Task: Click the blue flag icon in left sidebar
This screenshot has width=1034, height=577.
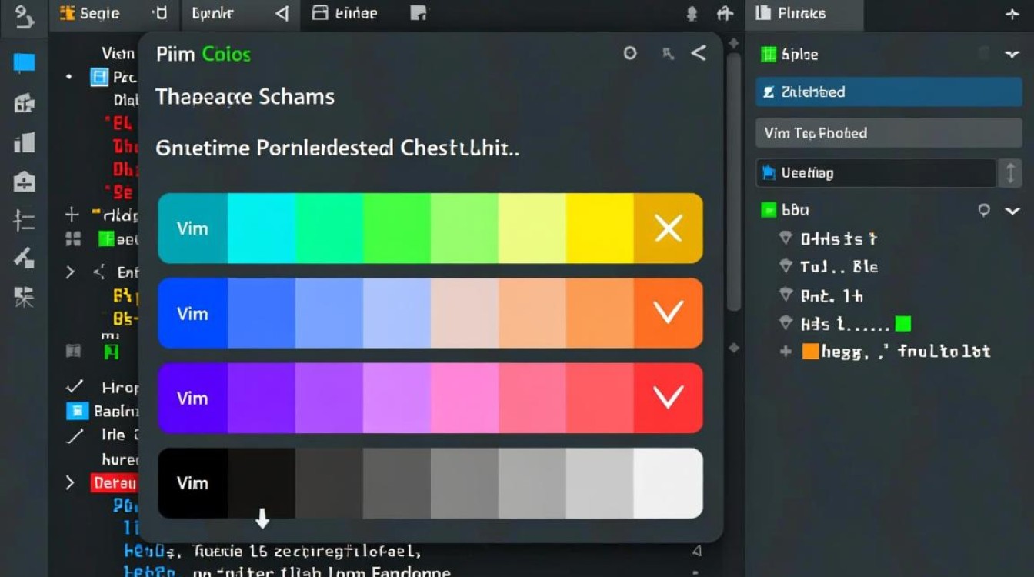Action: (x=25, y=63)
